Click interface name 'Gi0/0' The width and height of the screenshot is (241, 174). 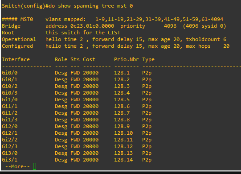10,73
